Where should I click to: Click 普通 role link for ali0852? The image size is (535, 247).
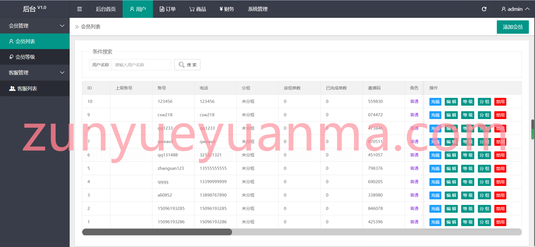(x=414, y=195)
